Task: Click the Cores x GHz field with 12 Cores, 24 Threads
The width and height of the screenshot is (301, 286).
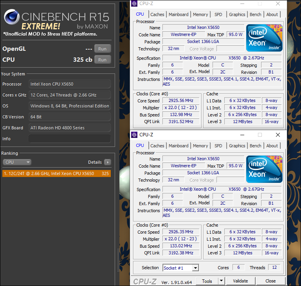Action: 70,95
